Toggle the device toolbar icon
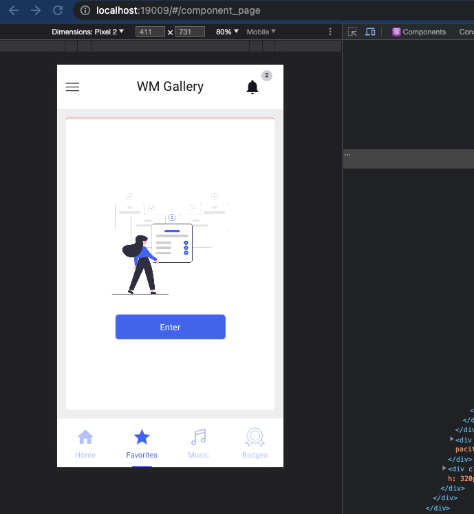This screenshot has width=474, height=514. 370,32
